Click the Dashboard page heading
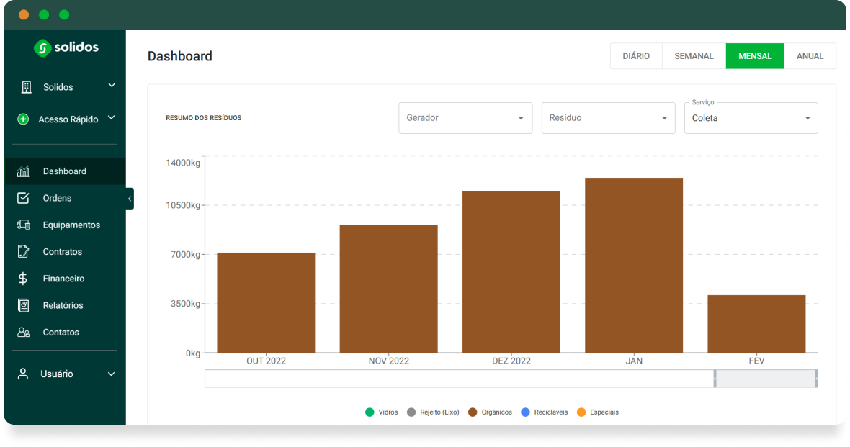This screenshot has width=850, height=447. 180,56
